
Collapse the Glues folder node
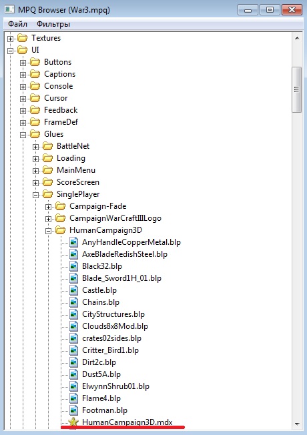coord(23,135)
